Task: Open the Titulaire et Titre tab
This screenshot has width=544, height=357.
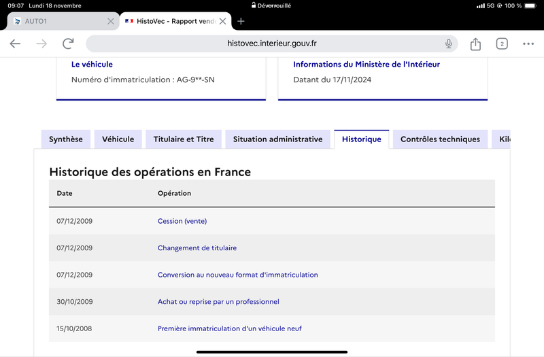Action: [184, 139]
